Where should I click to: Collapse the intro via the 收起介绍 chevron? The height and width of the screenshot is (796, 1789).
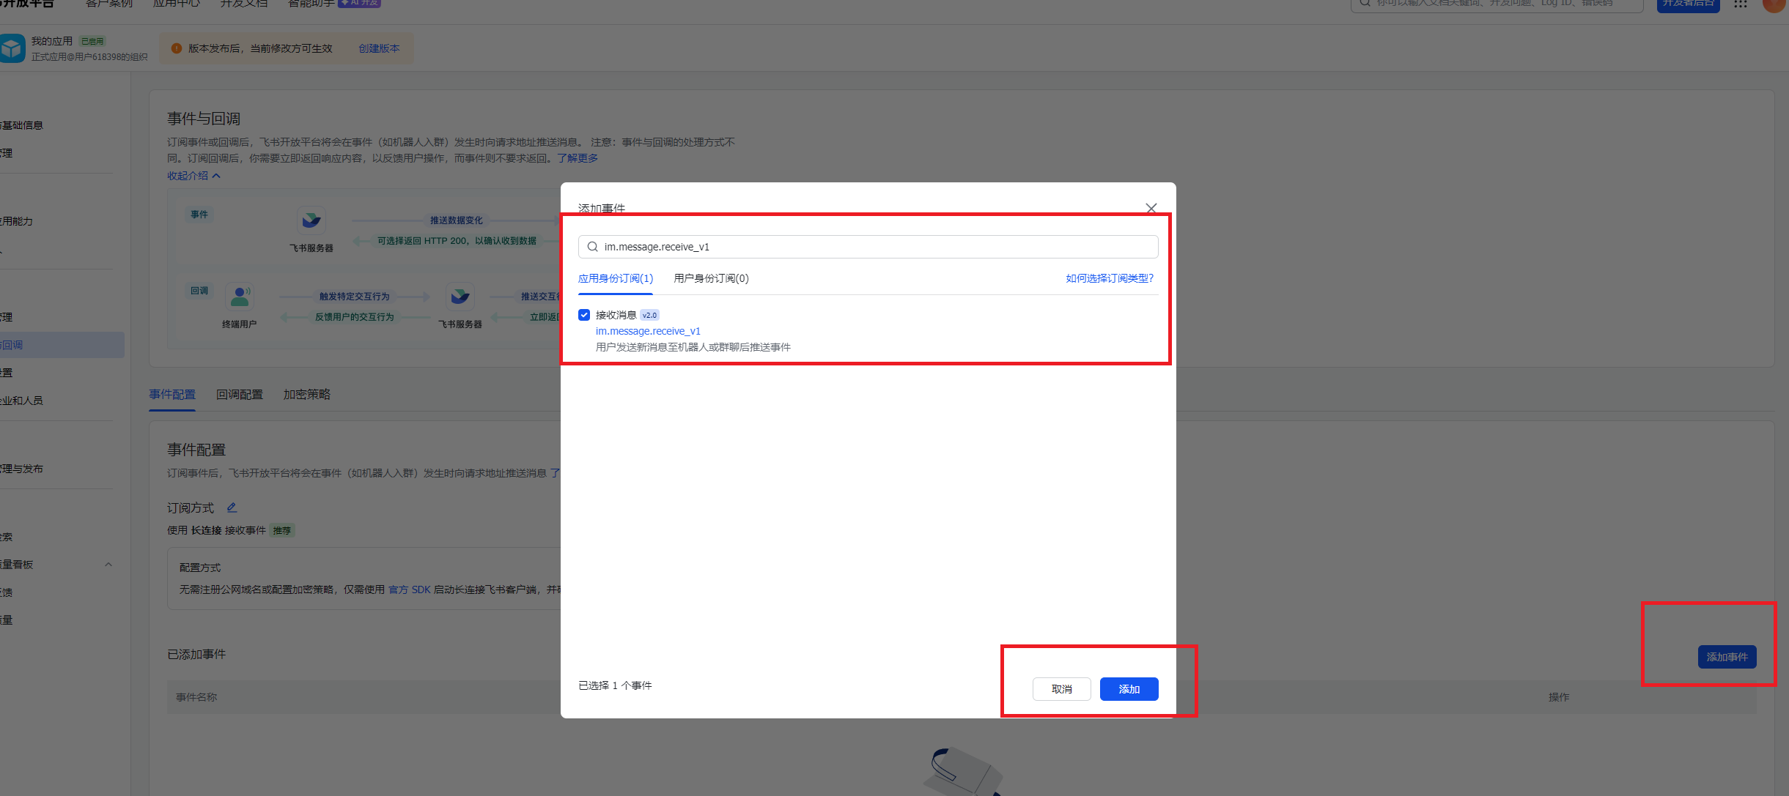coord(216,176)
